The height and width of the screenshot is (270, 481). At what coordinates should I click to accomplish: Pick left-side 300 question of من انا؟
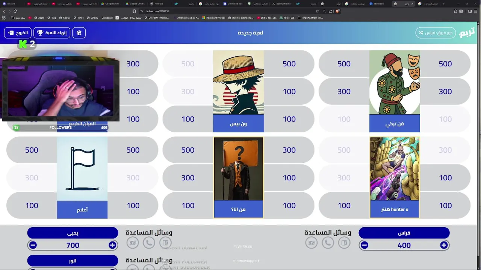coord(188,178)
